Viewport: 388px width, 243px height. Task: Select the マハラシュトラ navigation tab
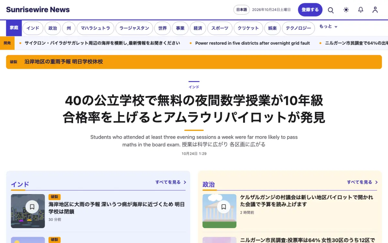(95, 28)
